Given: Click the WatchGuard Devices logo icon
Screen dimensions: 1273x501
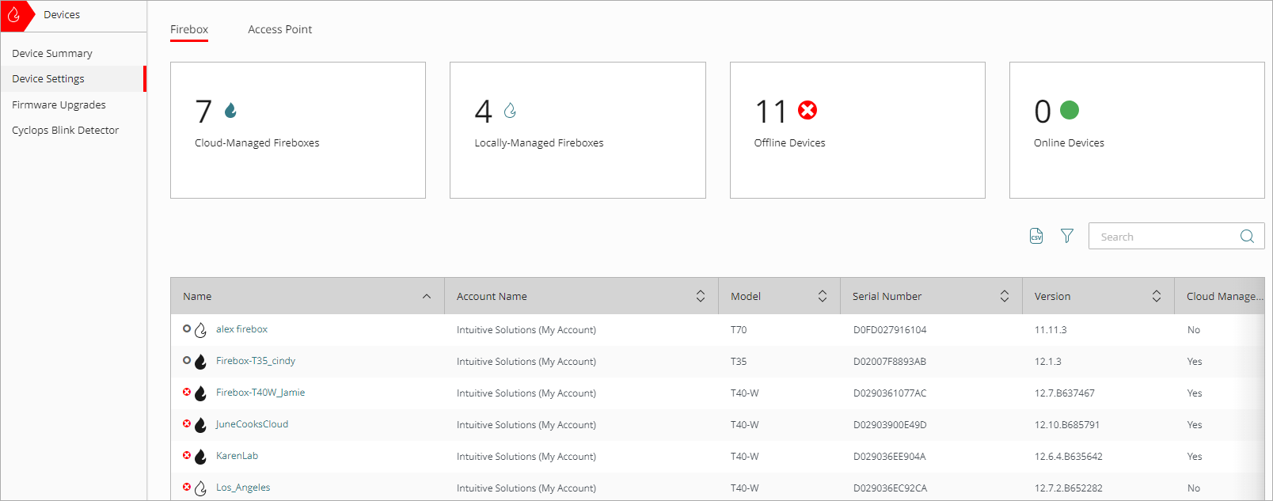Looking at the screenshot, I should tap(14, 15).
